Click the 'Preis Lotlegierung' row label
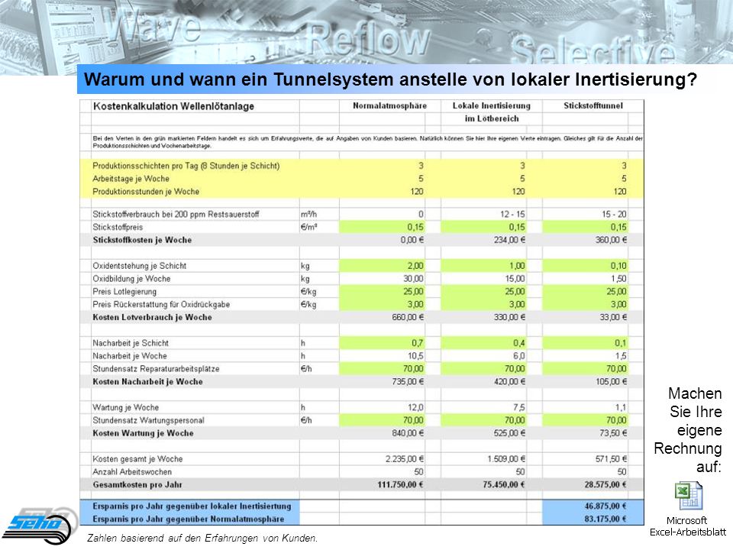Screen dimensions: 733x550 point(124,291)
